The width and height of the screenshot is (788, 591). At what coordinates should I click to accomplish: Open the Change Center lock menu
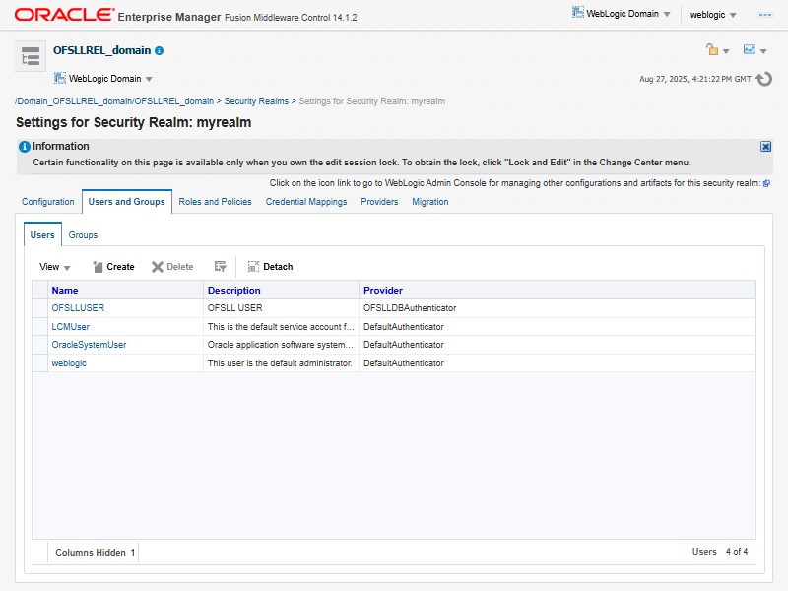[x=717, y=50]
